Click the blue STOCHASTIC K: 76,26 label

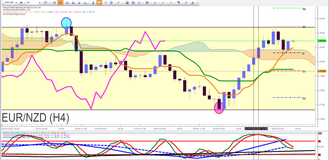(x=36, y=135)
